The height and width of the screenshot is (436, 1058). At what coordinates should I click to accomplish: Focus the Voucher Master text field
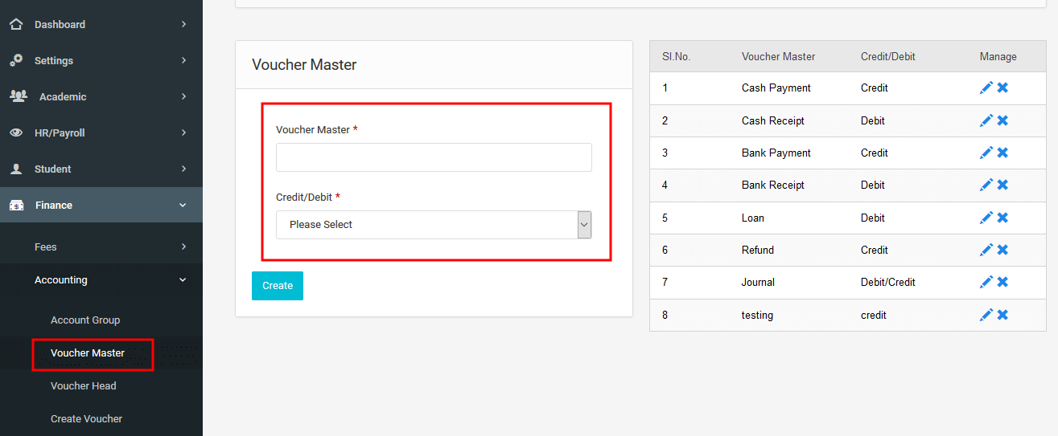[434, 157]
